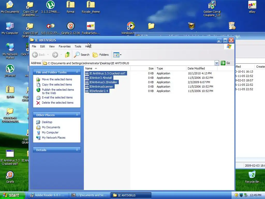Select the eBay desktop icon
This screenshot has width=265, height=199.
[x=252, y=7]
